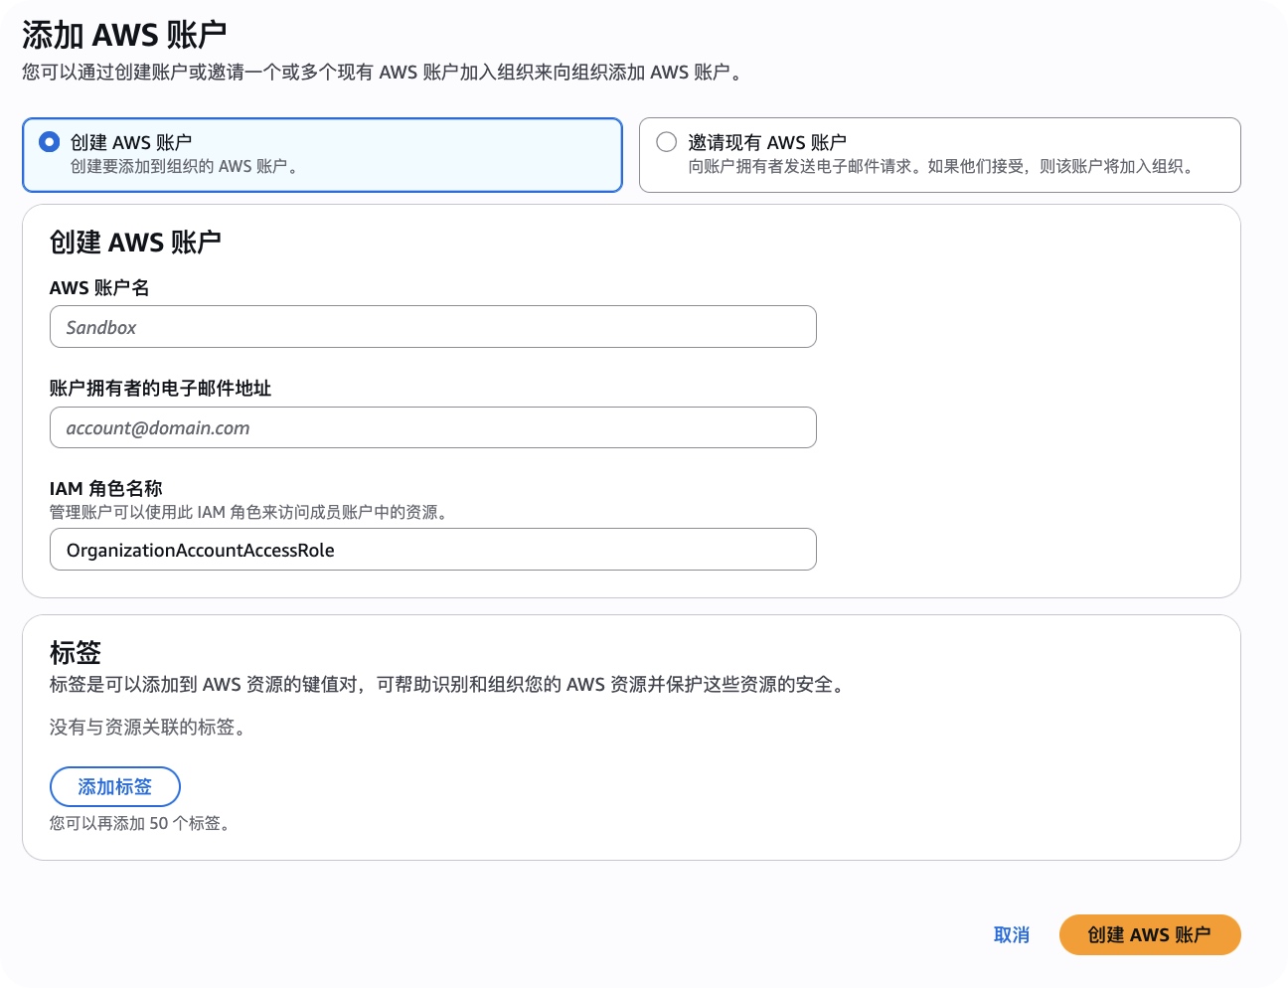
Task: Click the 创建 AWS 账户 form section heading
Action: [135, 242]
